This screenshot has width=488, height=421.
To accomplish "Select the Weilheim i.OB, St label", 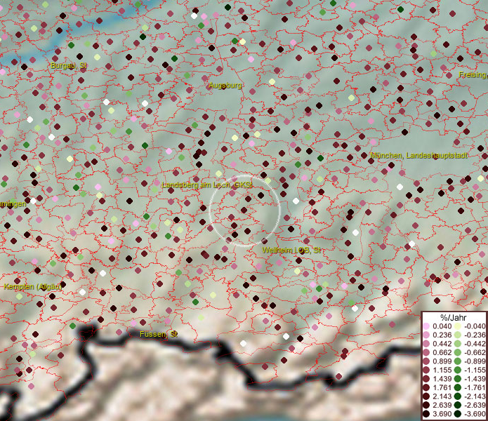I will [291, 250].
